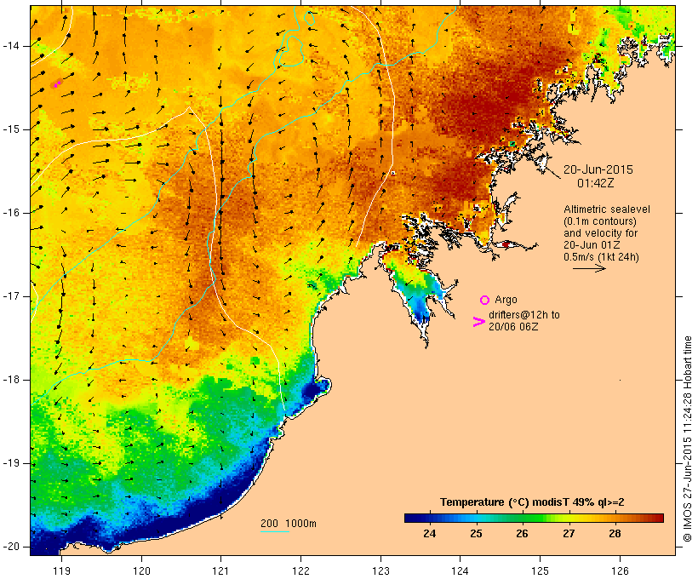
Task: Click the '200 1000m' depth contour label
Action: [289, 524]
